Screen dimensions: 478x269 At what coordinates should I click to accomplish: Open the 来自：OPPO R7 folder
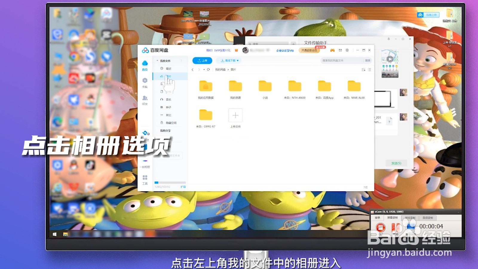pos(206,118)
